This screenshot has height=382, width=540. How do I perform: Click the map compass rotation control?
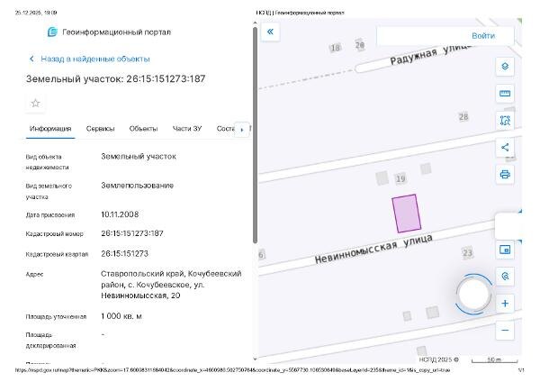pyautogui.click(x=474, y=294)
